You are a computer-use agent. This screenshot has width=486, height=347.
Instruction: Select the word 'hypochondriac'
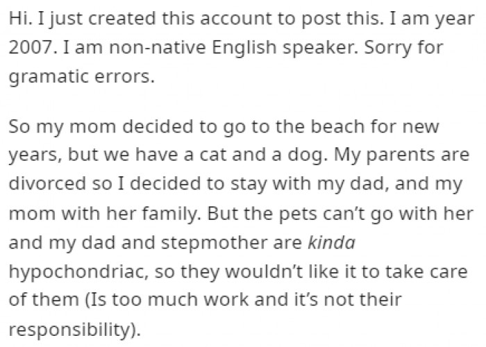(60, 271)
